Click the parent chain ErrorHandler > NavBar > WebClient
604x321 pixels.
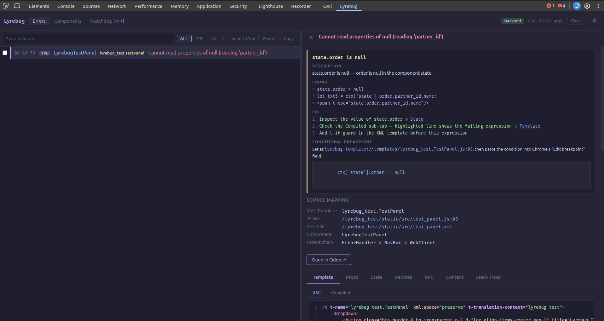[x=388, y=243]
